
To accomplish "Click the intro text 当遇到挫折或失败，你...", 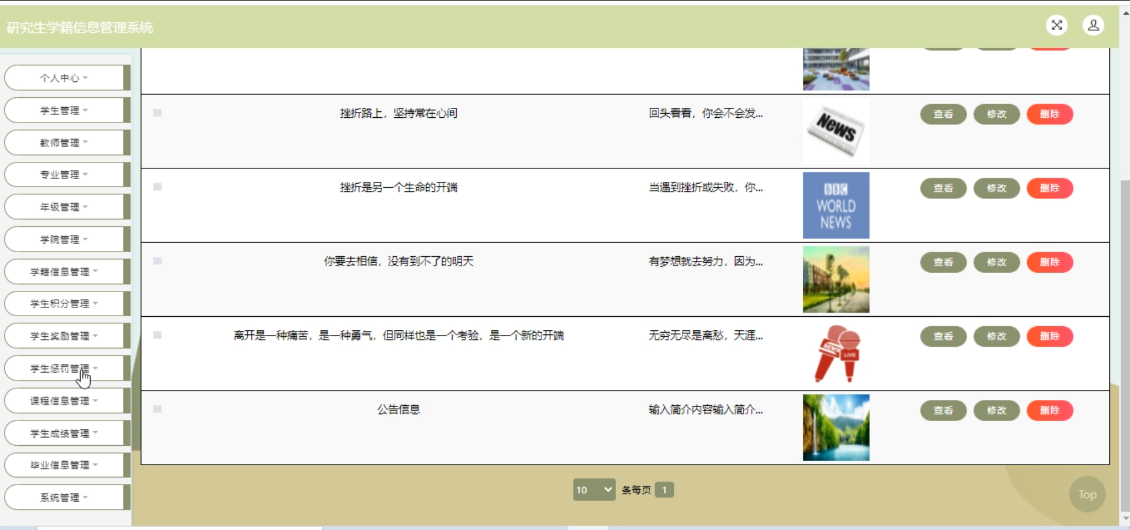I will point(706,187).
